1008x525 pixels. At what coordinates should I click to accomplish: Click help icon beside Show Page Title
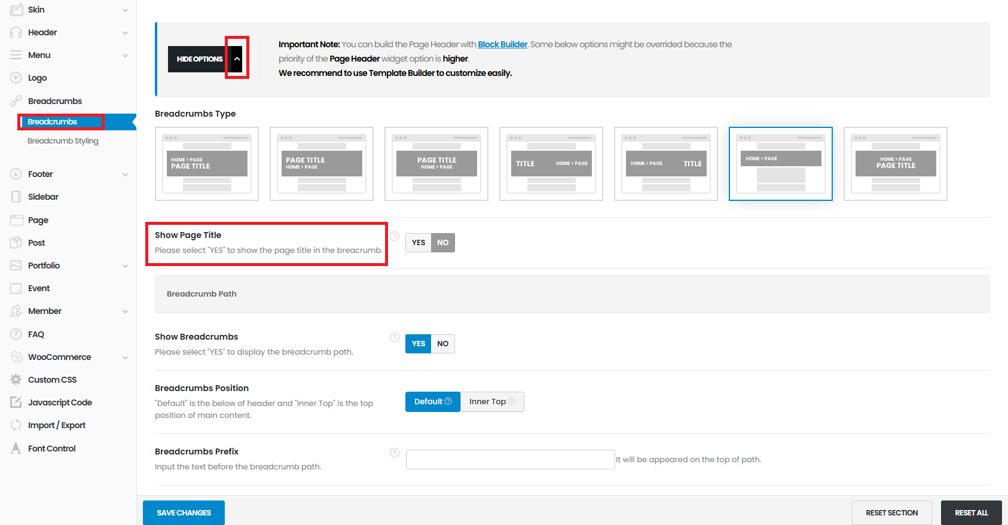point(395,236)
